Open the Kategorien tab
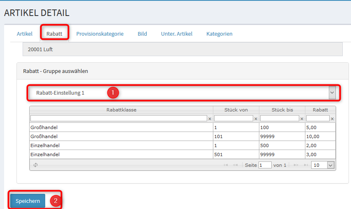 219,34
